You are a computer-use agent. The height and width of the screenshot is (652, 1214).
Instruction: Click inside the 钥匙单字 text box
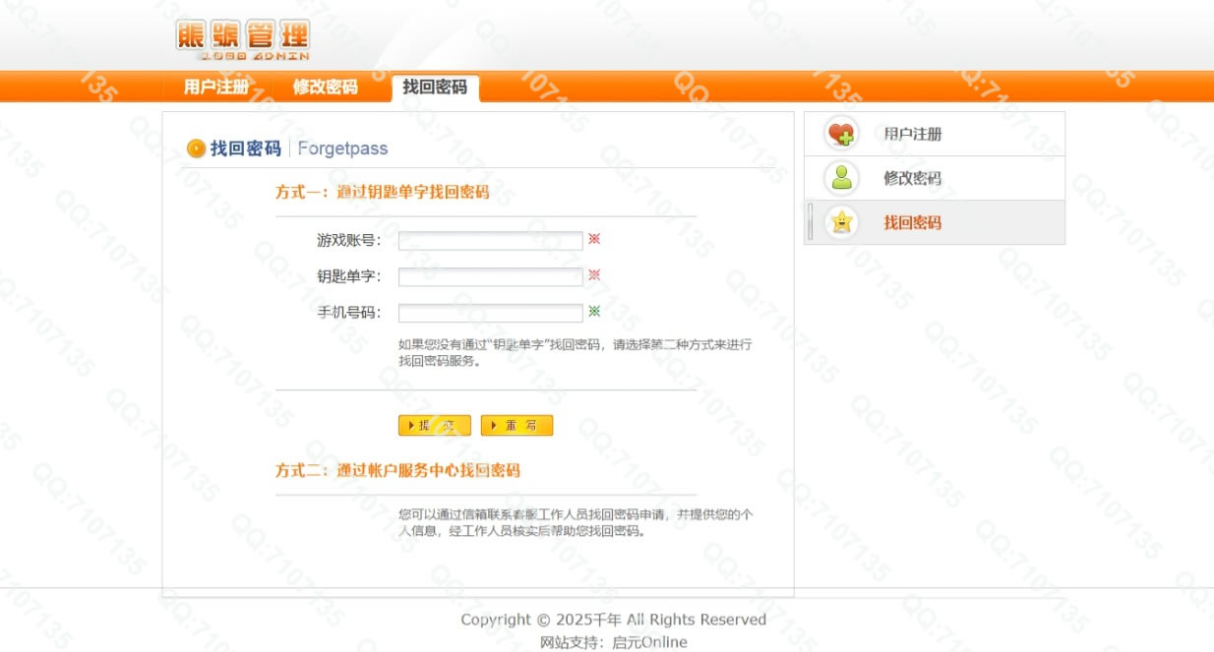[490, 277]
